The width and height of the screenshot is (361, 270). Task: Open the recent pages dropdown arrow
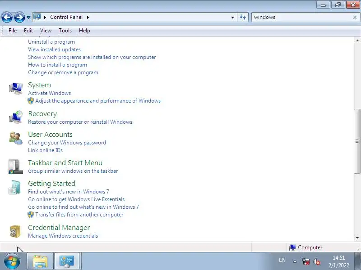[28, 18]
